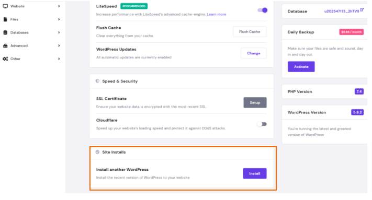The image size is (372, 200).
Task: Expand the Website menu chevron
Action: tap(59, 6)
